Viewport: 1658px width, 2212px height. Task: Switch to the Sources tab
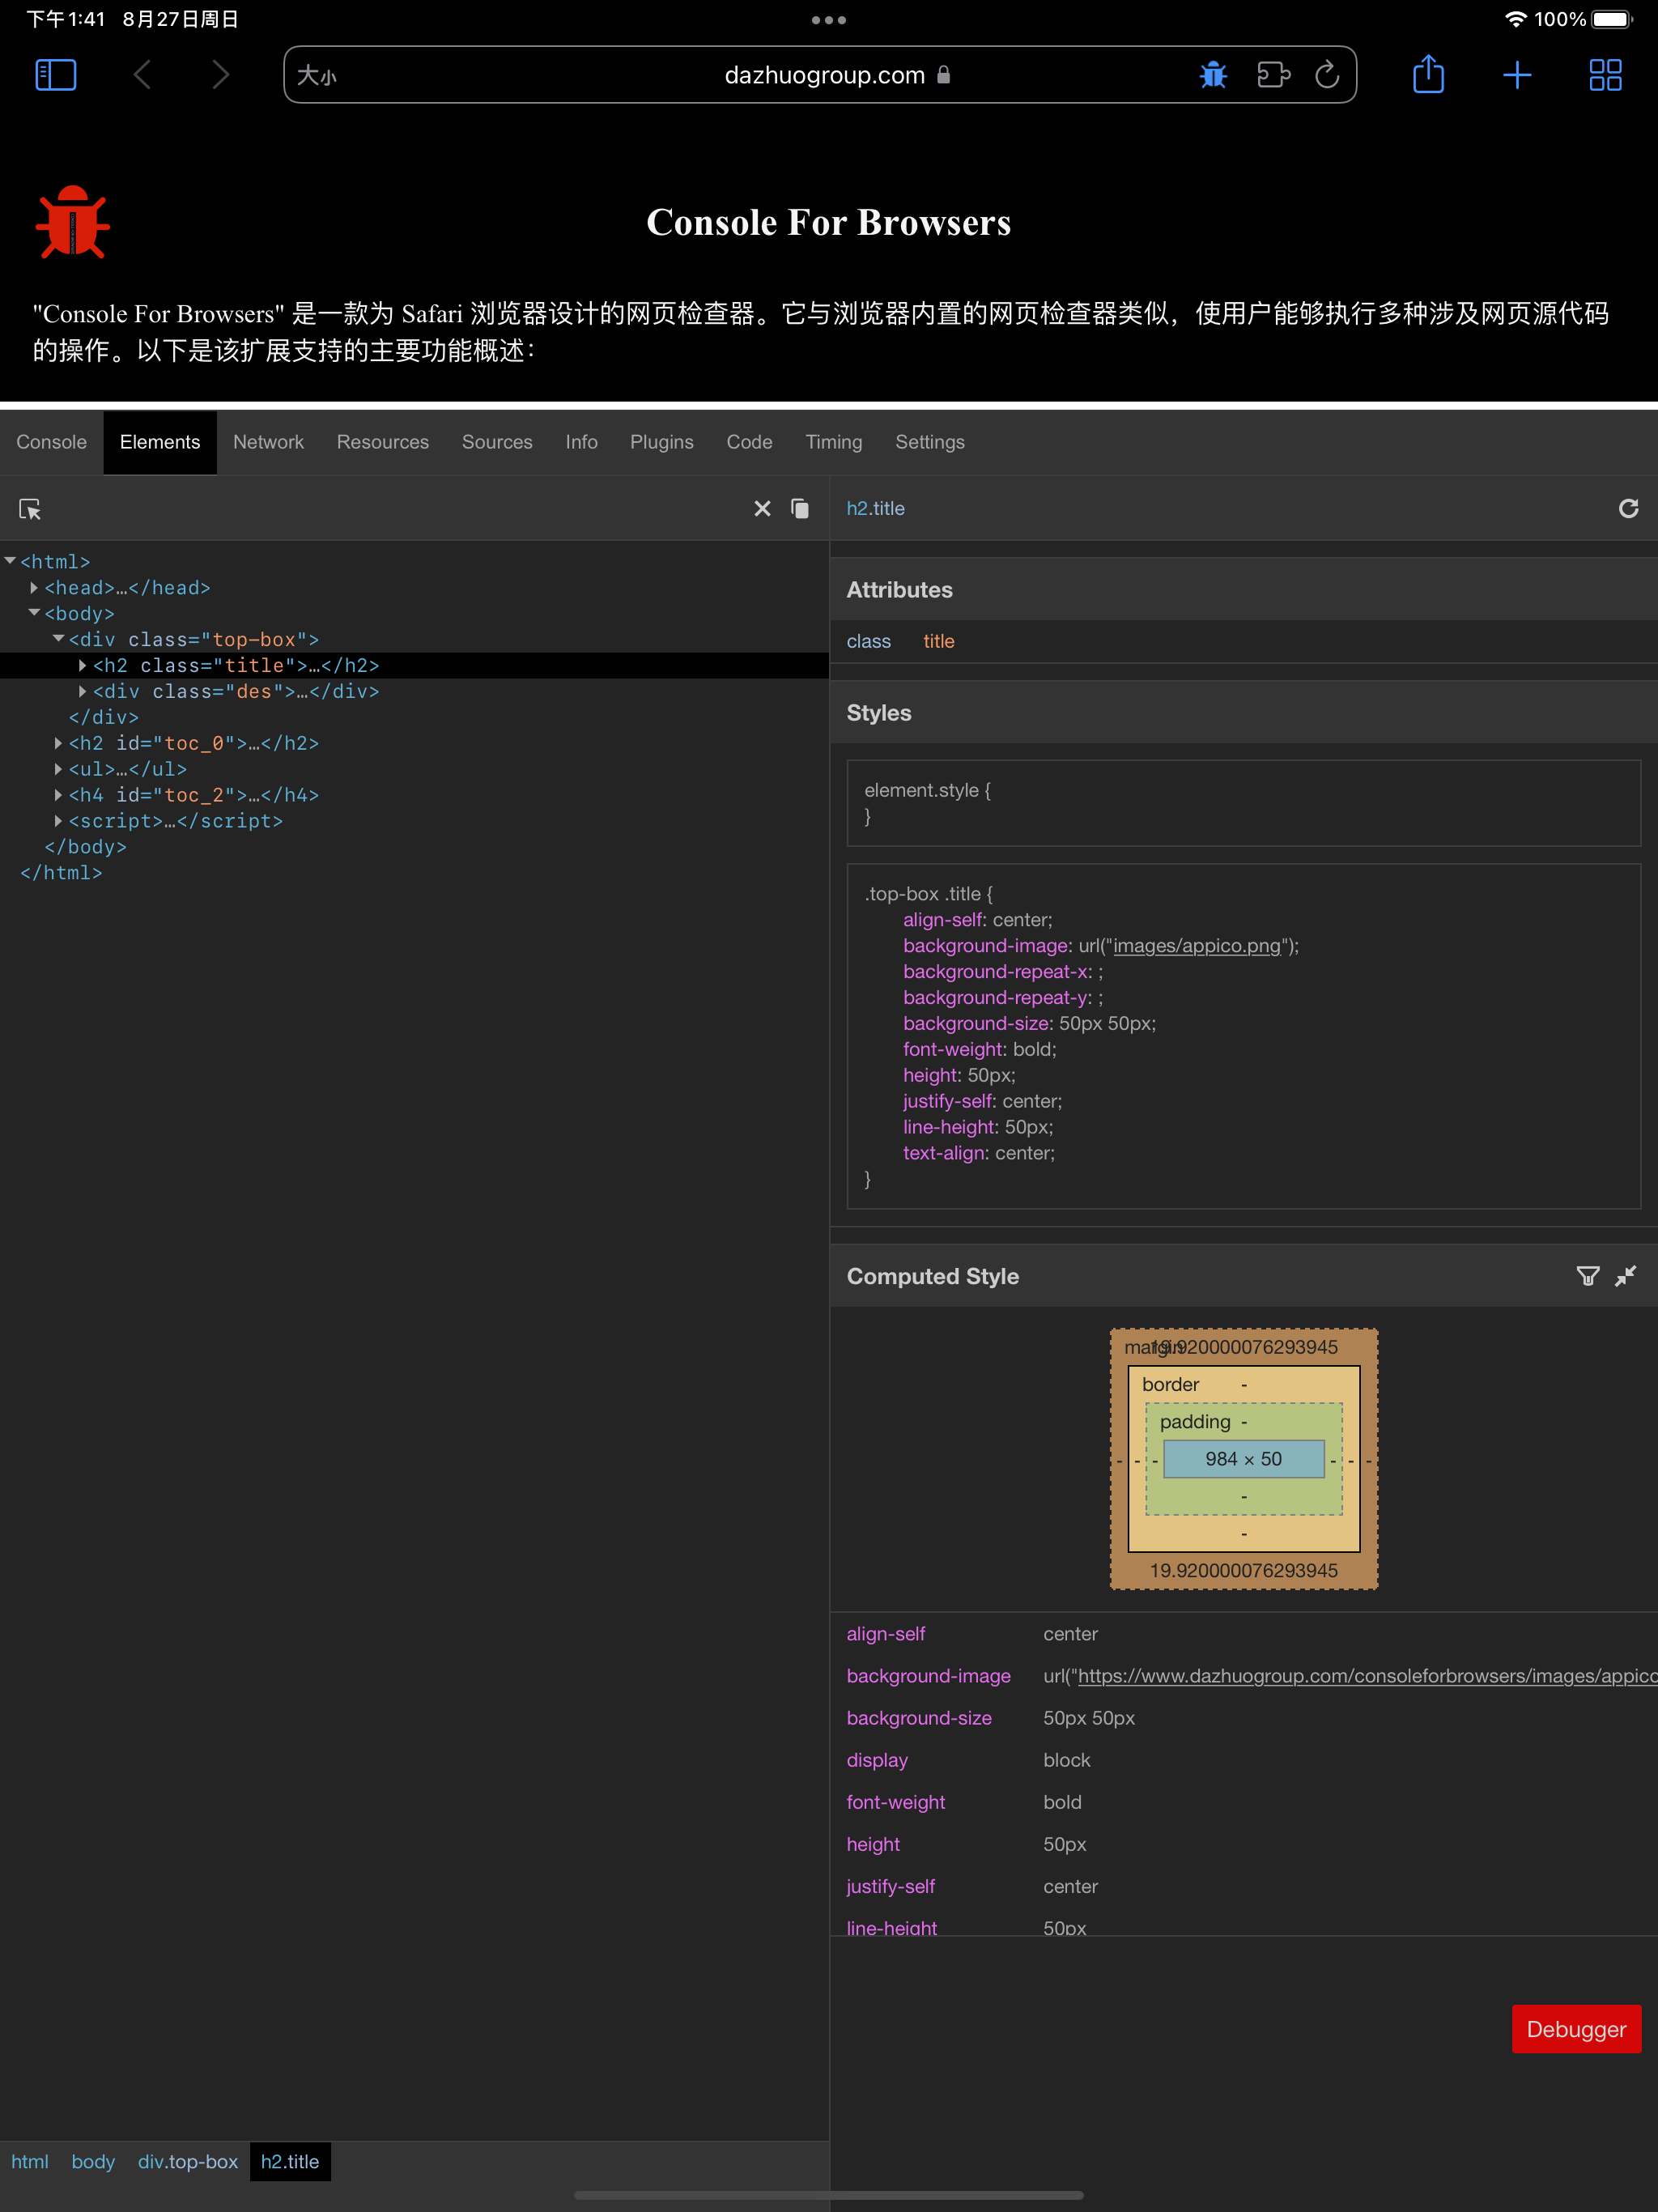click(497, 442)
